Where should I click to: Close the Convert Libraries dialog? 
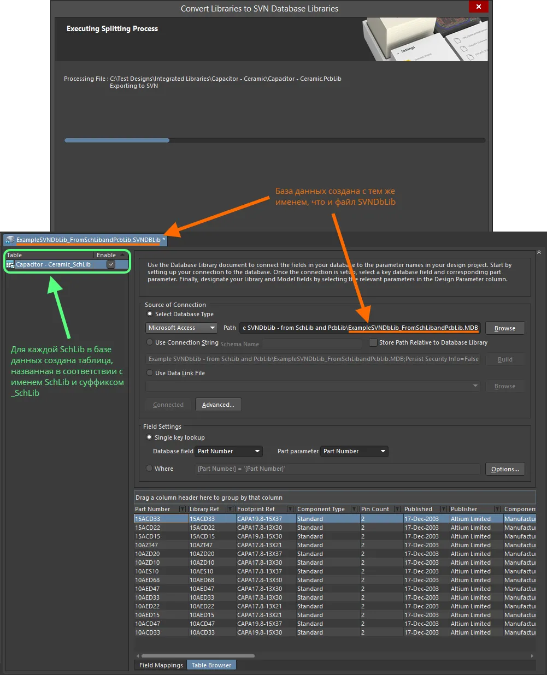479,7
